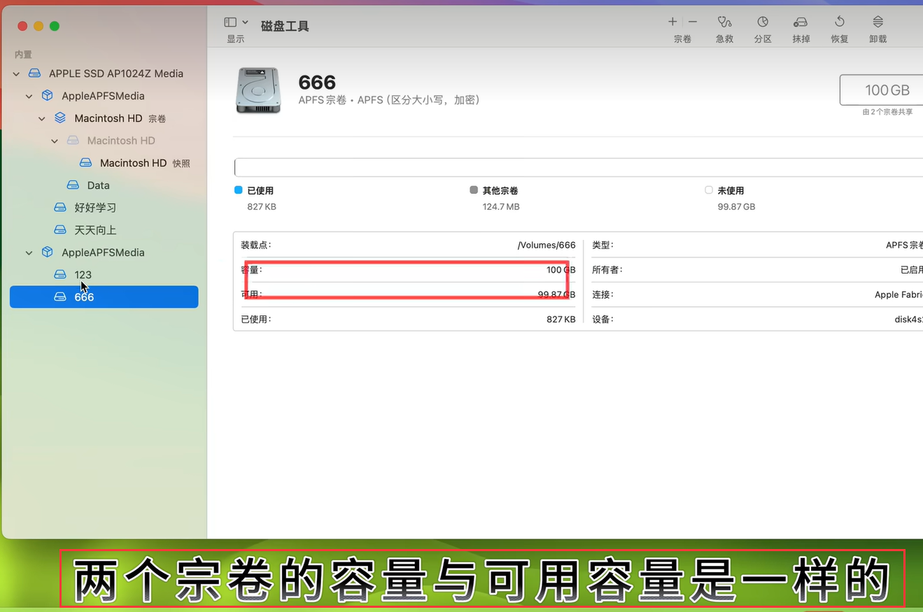Click the 123 volume disk icon

click(x=60, y=275)
